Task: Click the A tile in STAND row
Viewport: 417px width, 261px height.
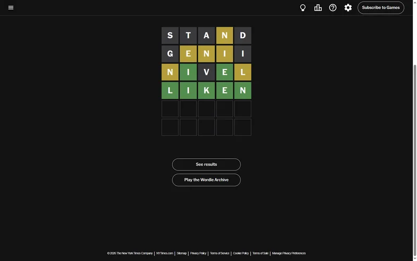Action: click(x=206, y=35)
